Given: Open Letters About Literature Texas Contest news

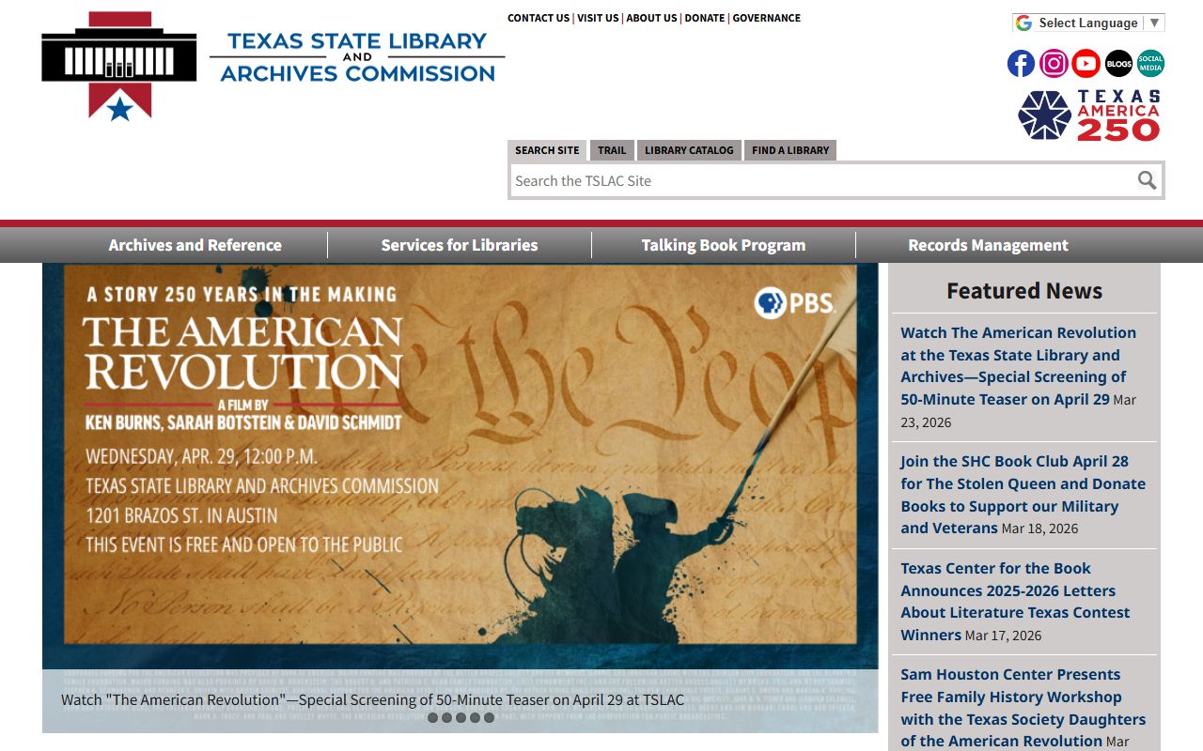Looking at the screenshot, I should pos(1015,602).
